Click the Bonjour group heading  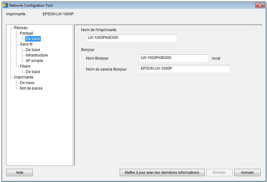click(88, 50)
